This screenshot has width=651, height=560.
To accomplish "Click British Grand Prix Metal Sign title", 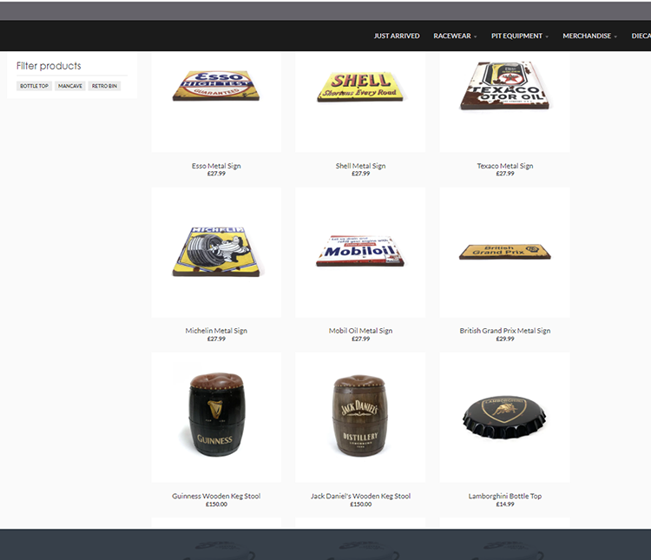I will 505,331.
